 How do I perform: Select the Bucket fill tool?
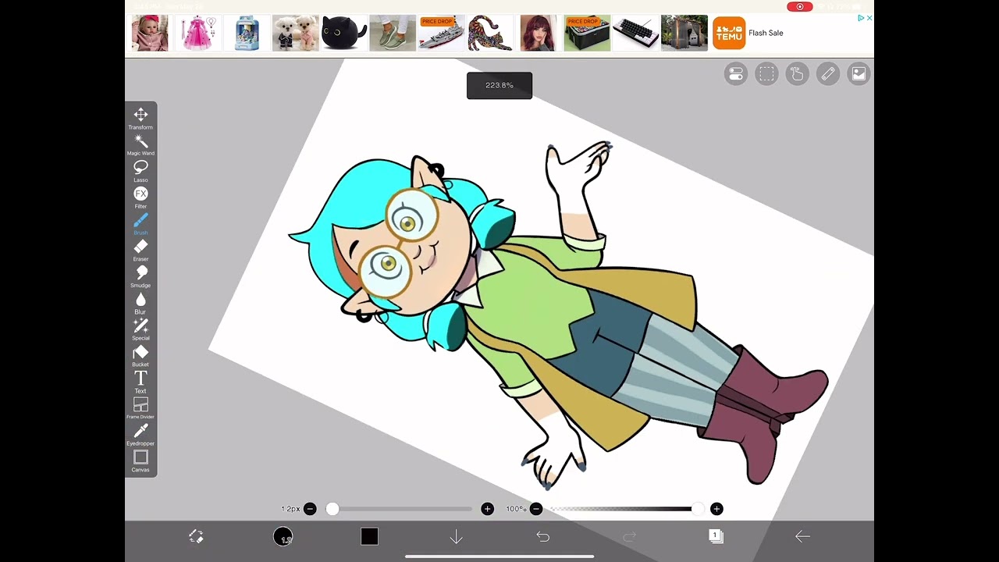tap(140, 356)
